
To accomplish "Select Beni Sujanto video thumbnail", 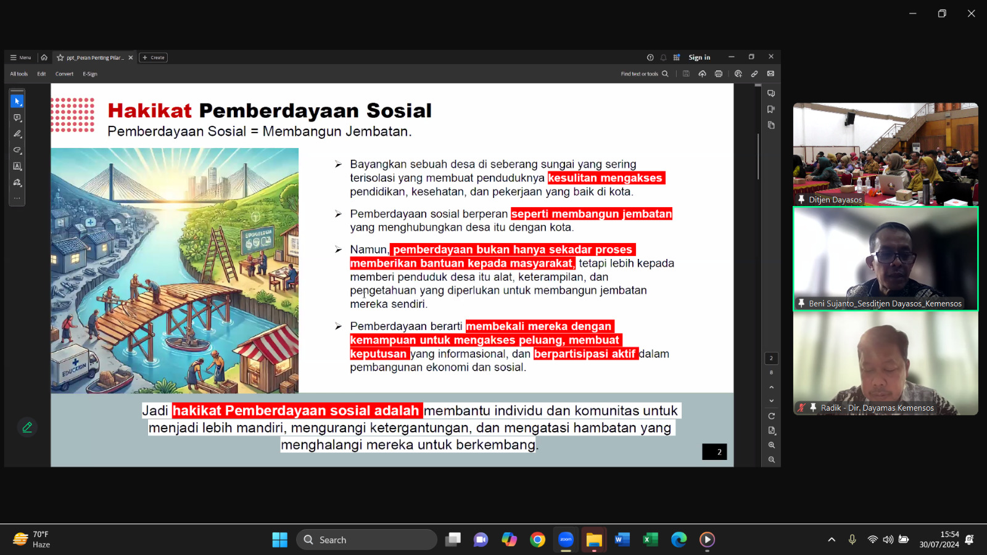I will [885, 259].
